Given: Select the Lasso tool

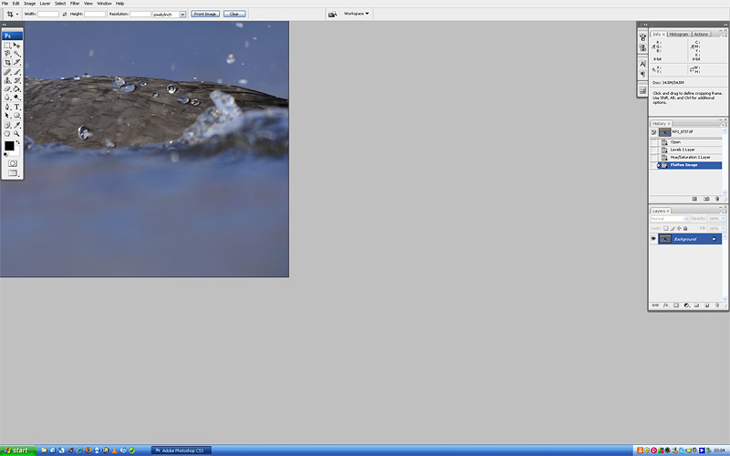Looking at the screenshot, I should [7, 54].
